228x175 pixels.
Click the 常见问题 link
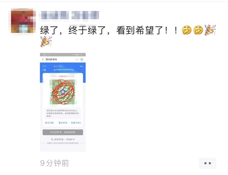49,123
